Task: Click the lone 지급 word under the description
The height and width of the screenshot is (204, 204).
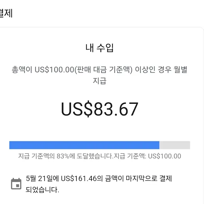Action: (100, 81)
